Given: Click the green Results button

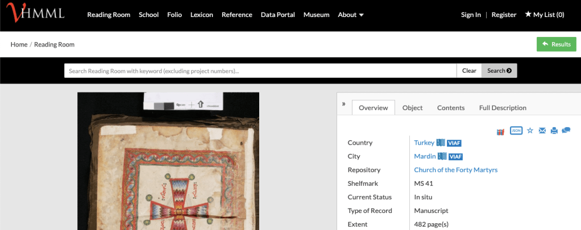Looking at the screenshot, I should click(x=556, y=44).
